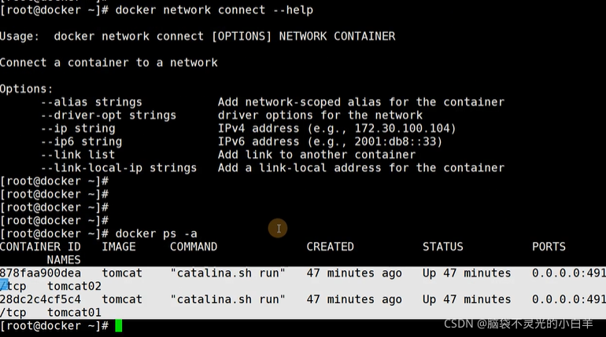
Task: Click 'Add network-scoped alias for the container' description
Action: (361, 102)
